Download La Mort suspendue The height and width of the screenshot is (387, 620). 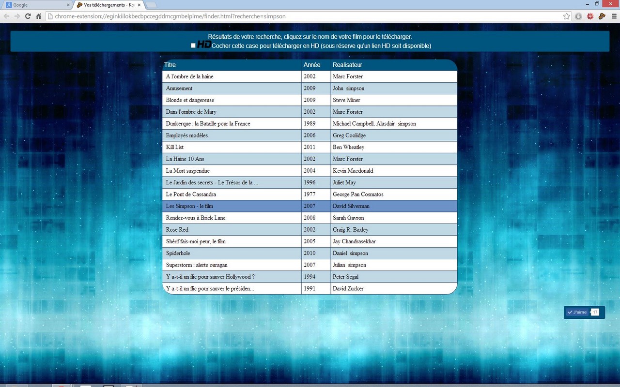(x=188, y=171)
